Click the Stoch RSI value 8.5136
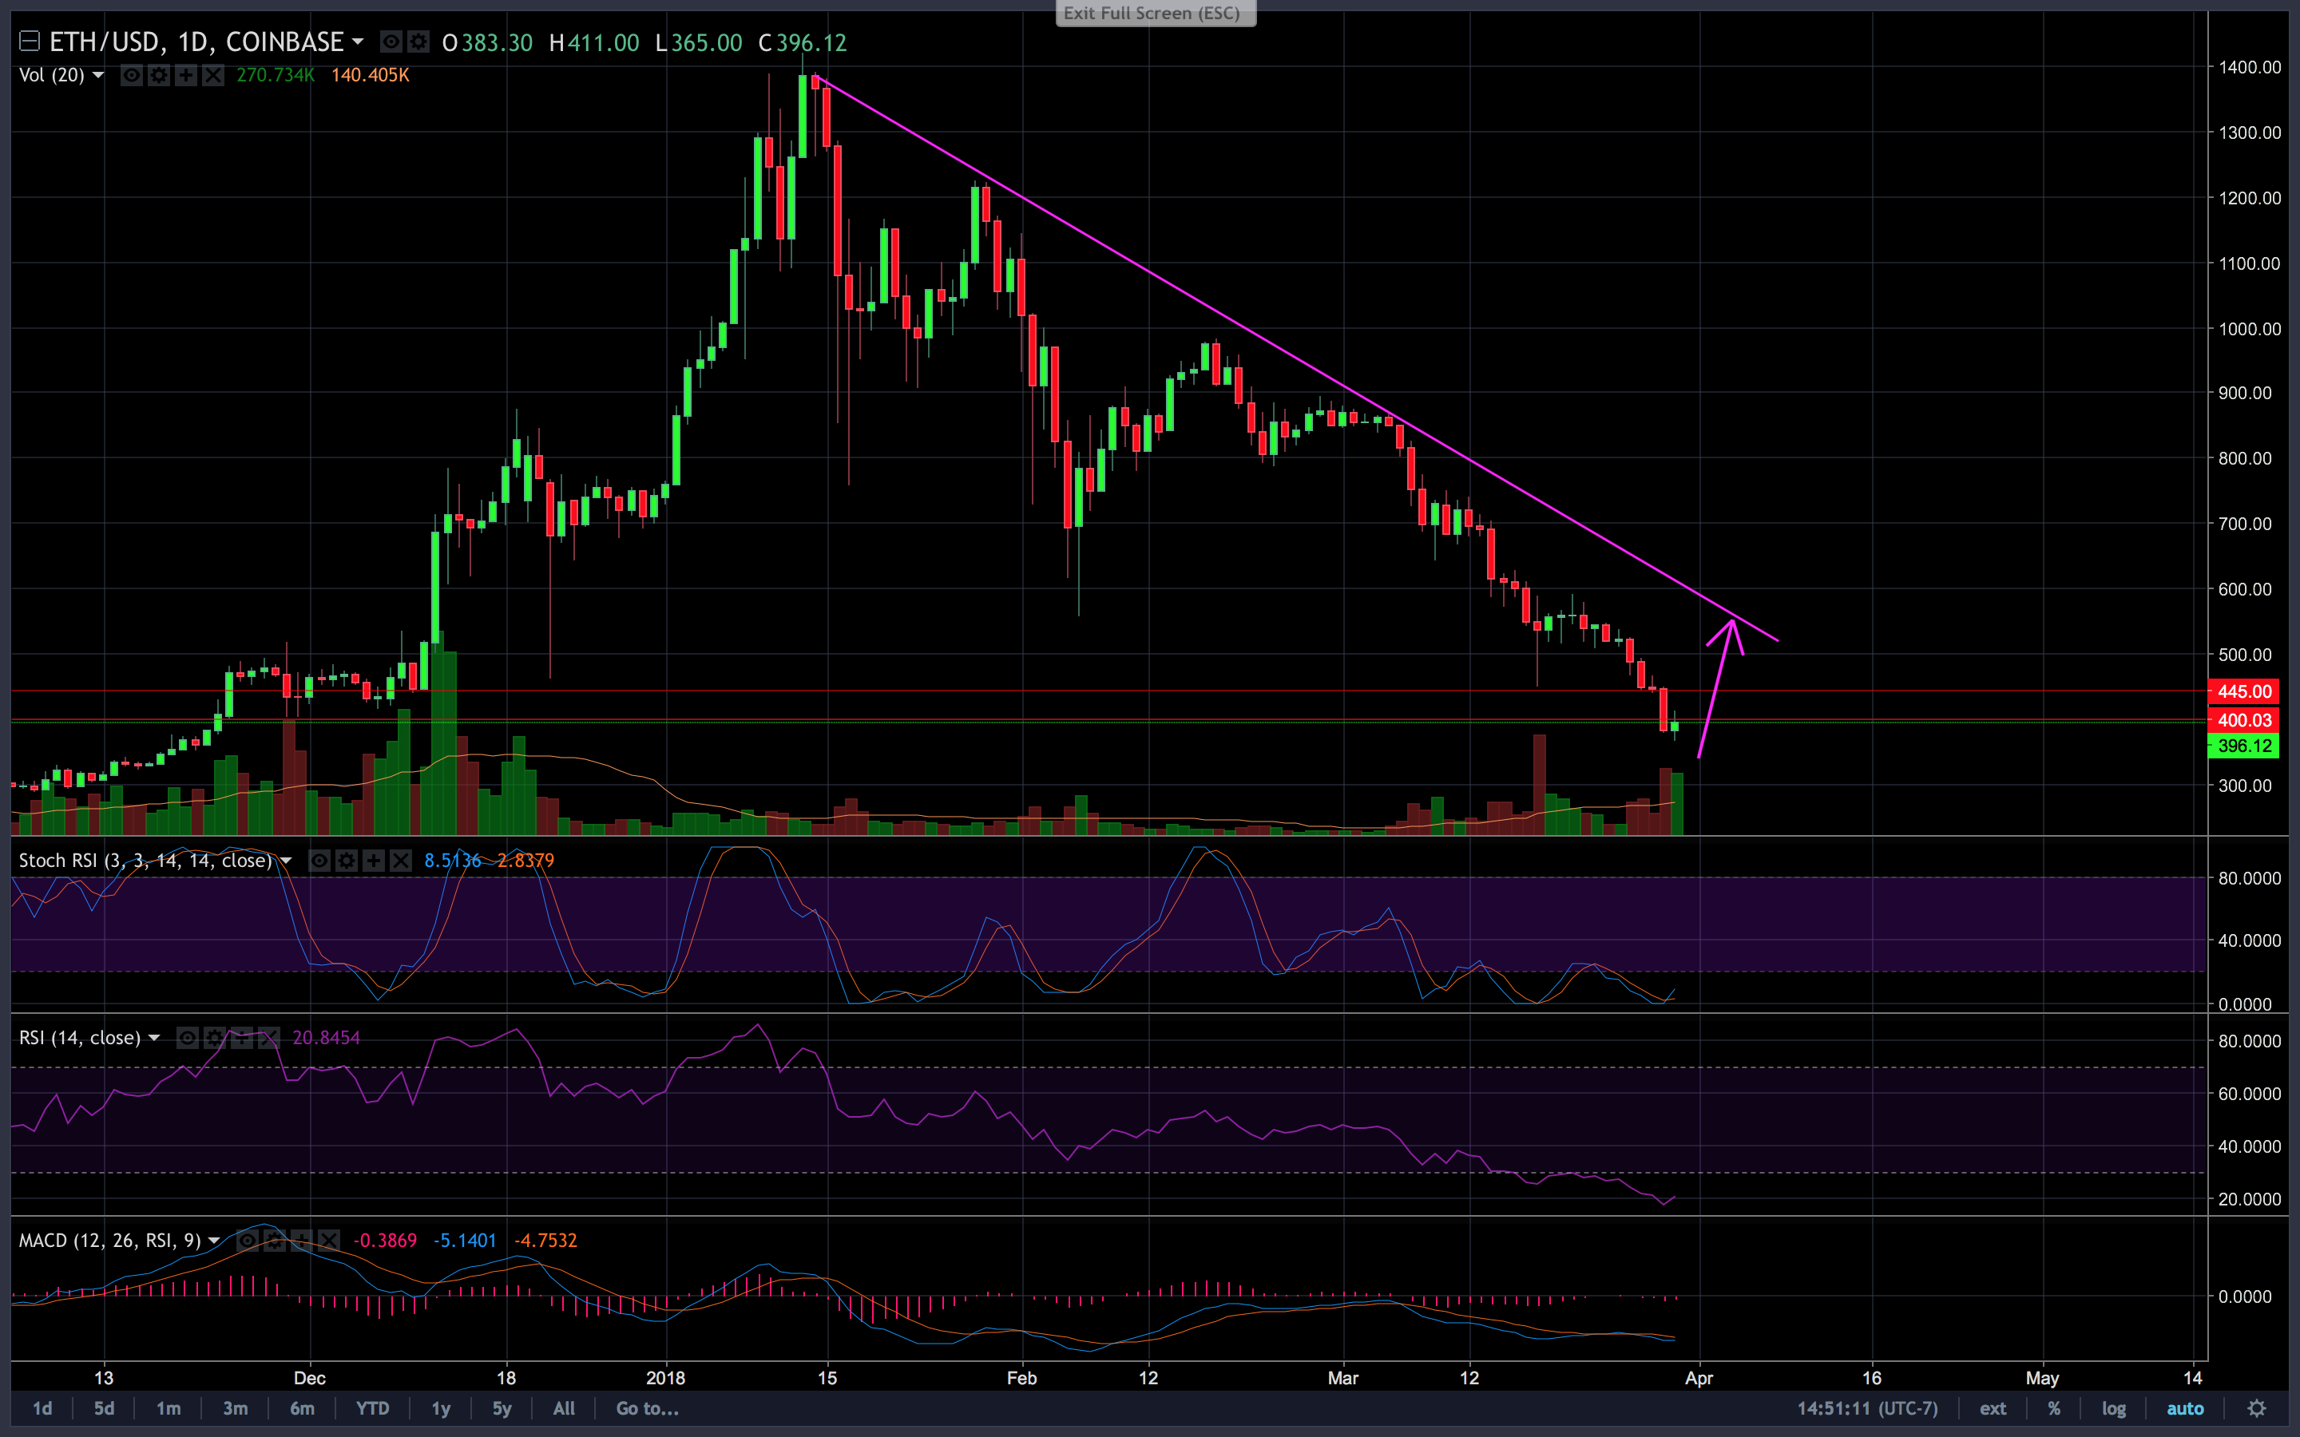 coord(452,861)
